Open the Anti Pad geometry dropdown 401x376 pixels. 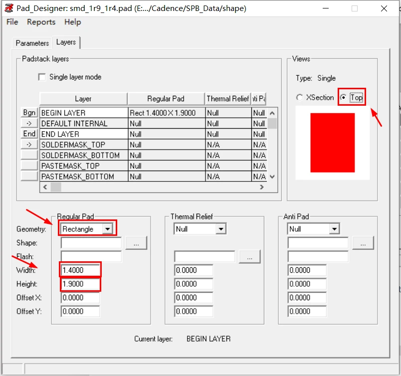334,229
